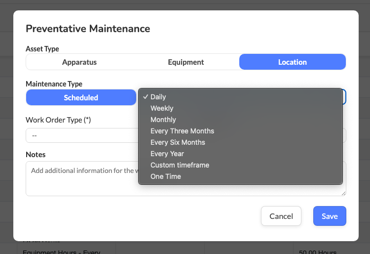Select the Every Six Months option
This screenshot has height=254, width=370.
click(178, 142)
